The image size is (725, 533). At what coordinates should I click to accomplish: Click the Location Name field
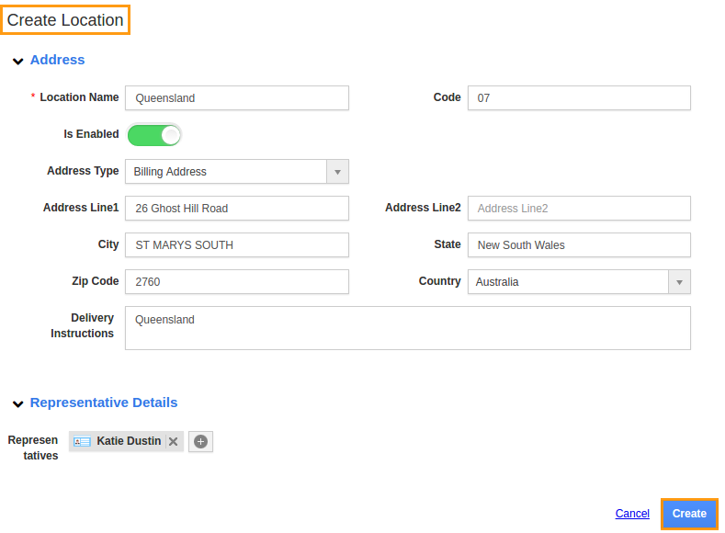click(x=237, y=98)
